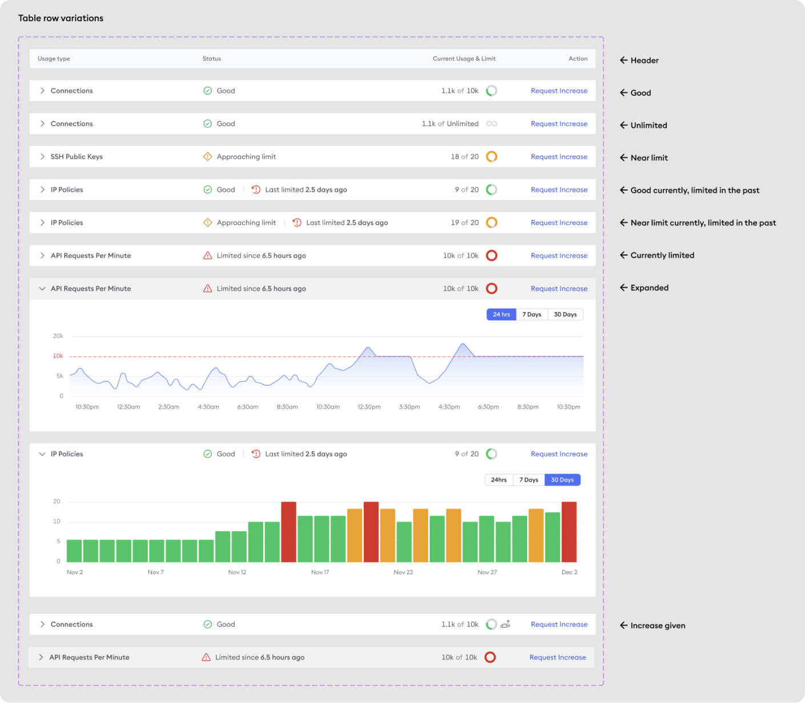Image resolution: width=805 pixels, height=703 pixels.
Task: Click the red history icon in expanded IP Policies row
Action: [x=256, y=454]
